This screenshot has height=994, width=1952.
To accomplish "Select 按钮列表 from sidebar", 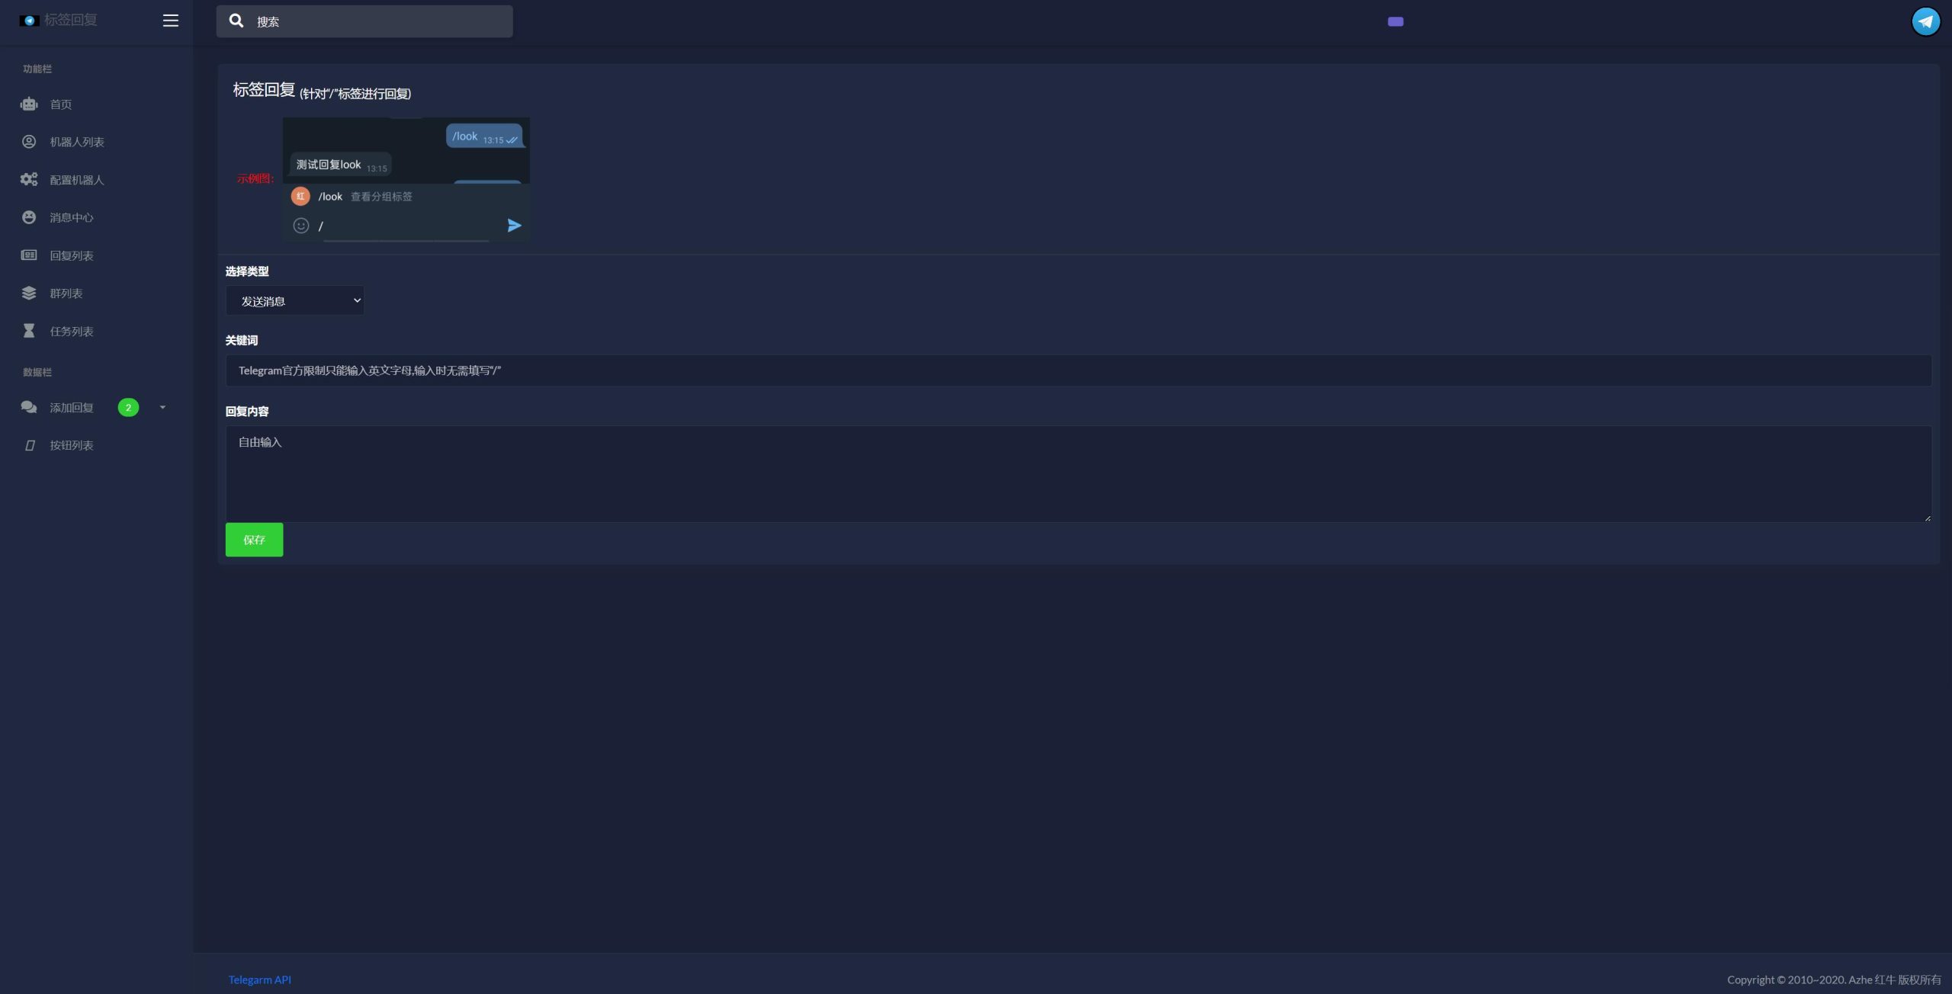I will coord(71,445).
